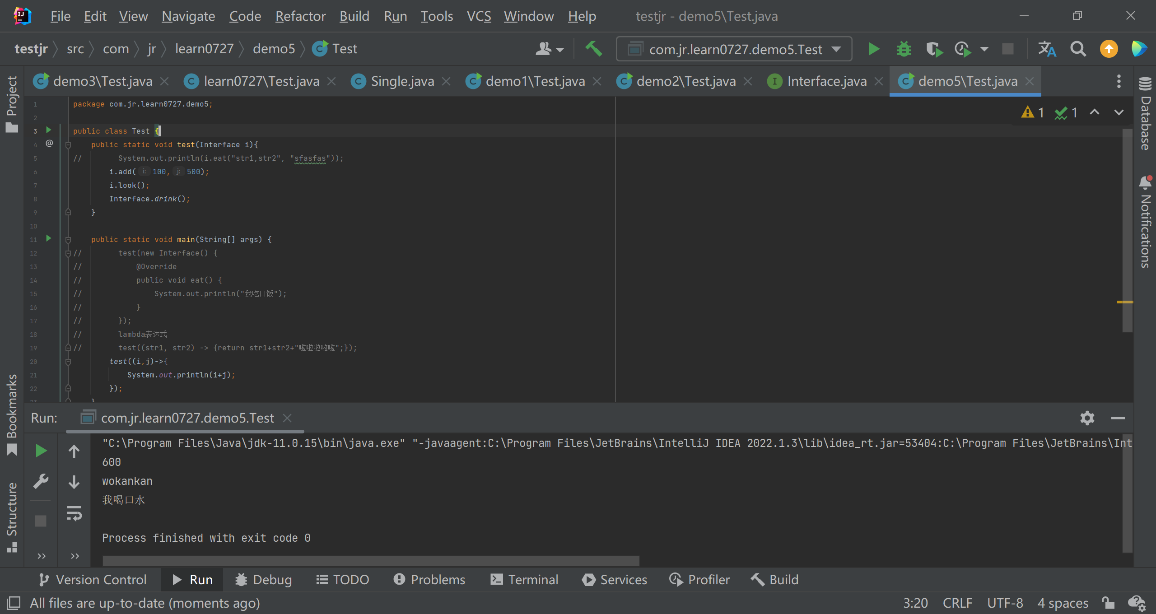The image size is (1156, 614).
Task: Click the Build project hammer icon
Action: click(593, 49)
